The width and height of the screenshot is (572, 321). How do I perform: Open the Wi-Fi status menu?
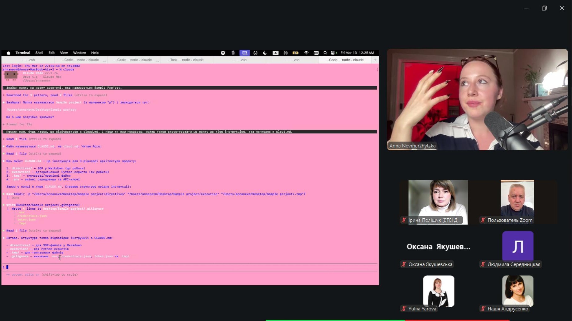(x=306, y=53)
